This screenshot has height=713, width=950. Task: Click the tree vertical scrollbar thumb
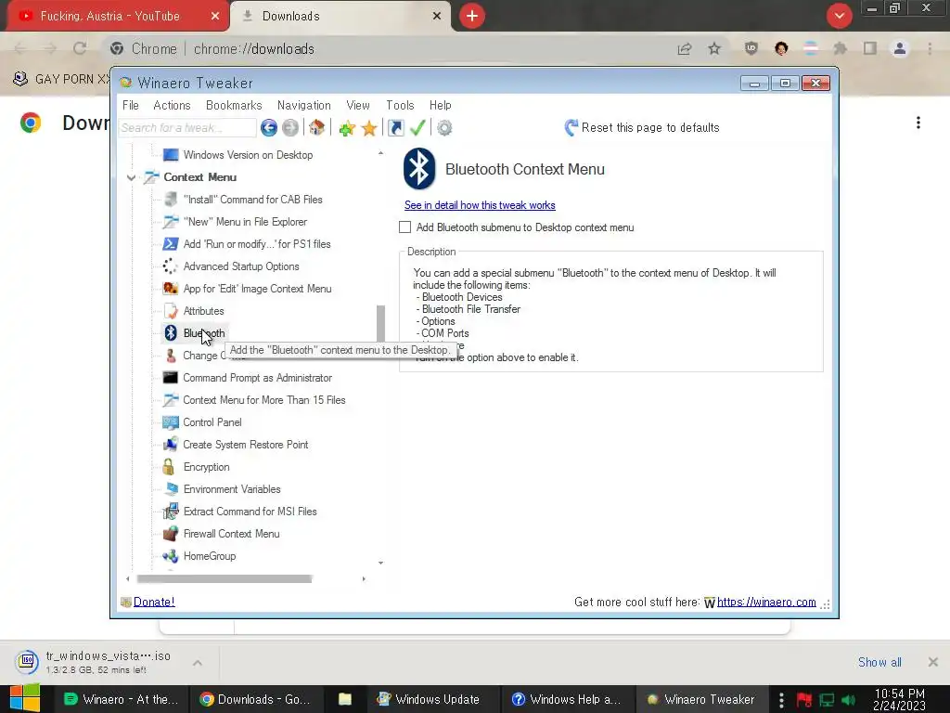[380, 323]
